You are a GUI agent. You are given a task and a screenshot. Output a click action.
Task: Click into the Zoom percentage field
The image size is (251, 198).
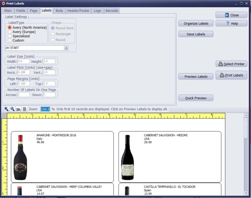point(45,109)
